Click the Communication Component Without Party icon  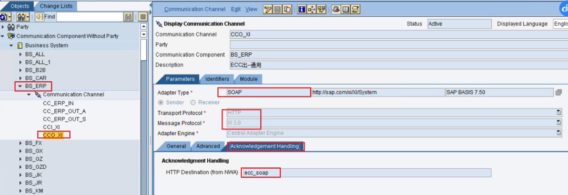[11, 36]
